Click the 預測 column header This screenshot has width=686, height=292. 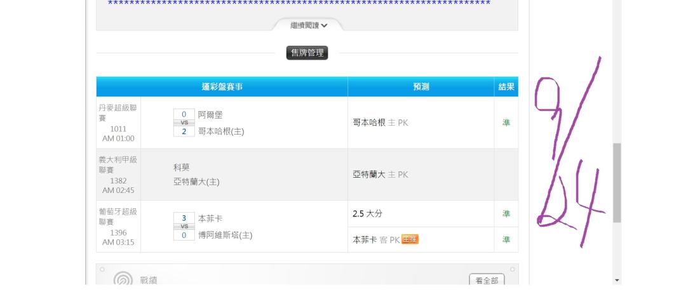tap(421, 86)
